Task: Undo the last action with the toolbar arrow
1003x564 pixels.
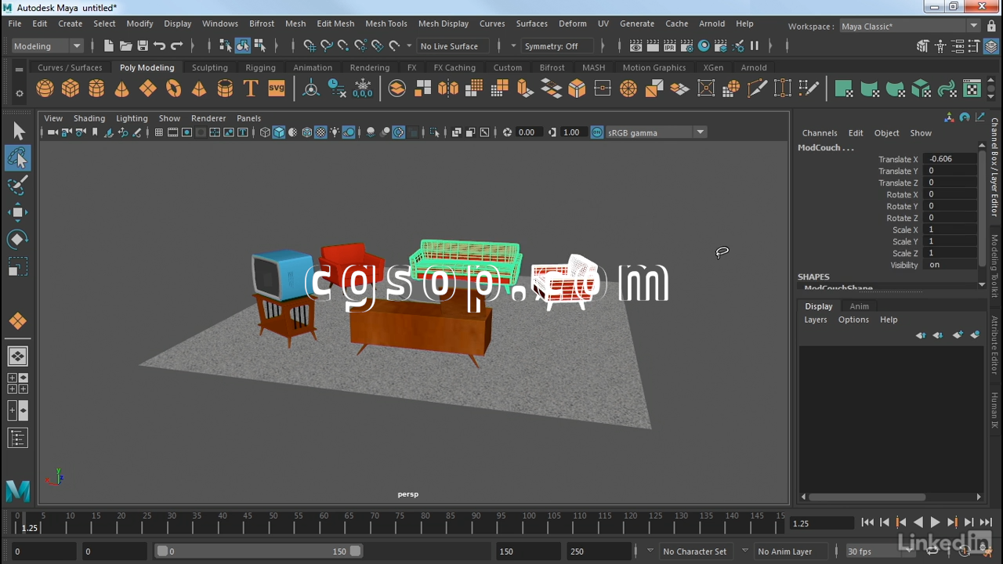Action: [160, 46]
